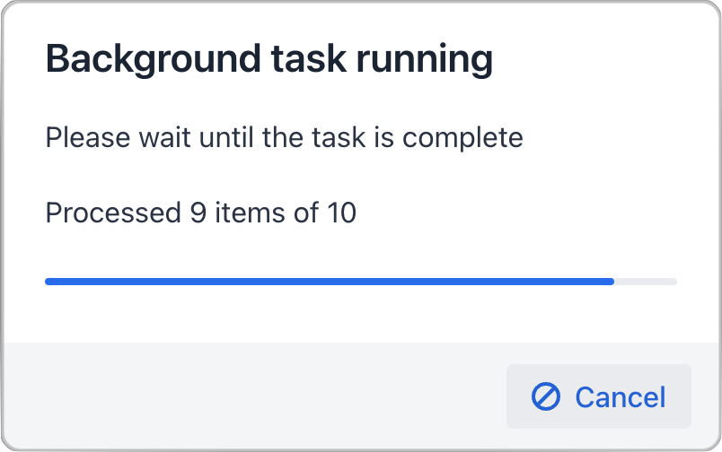Viewport: 722px width, 452px height.
Task: Click the "Processed 9 items of 10" status
Action: tap(200, 213)
